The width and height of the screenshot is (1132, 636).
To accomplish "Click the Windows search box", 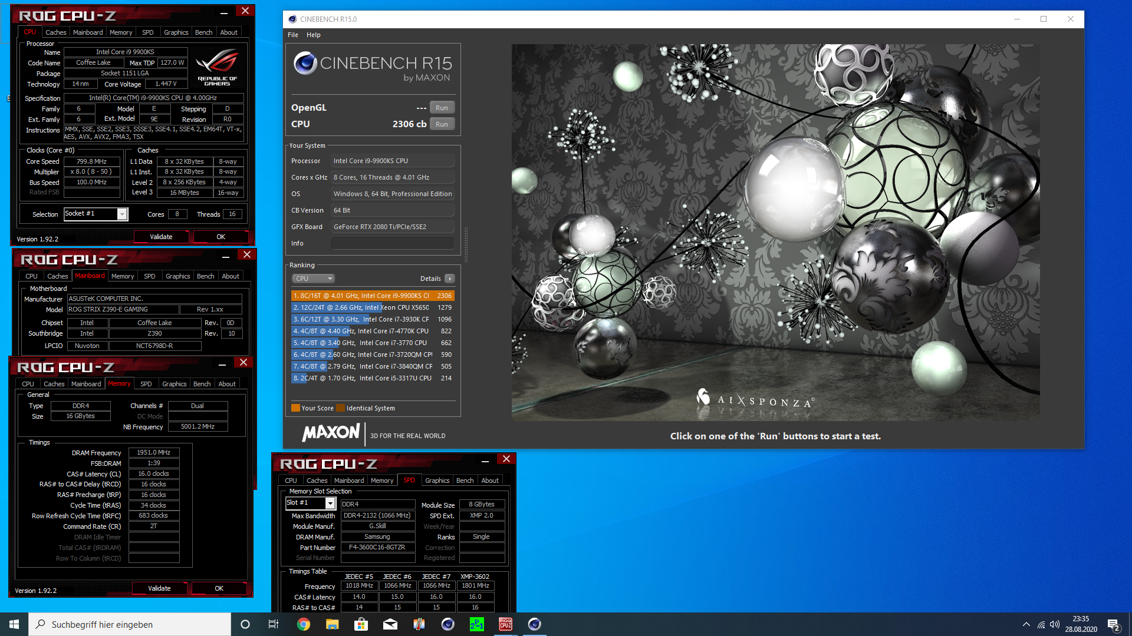I will tap(130, 624).
